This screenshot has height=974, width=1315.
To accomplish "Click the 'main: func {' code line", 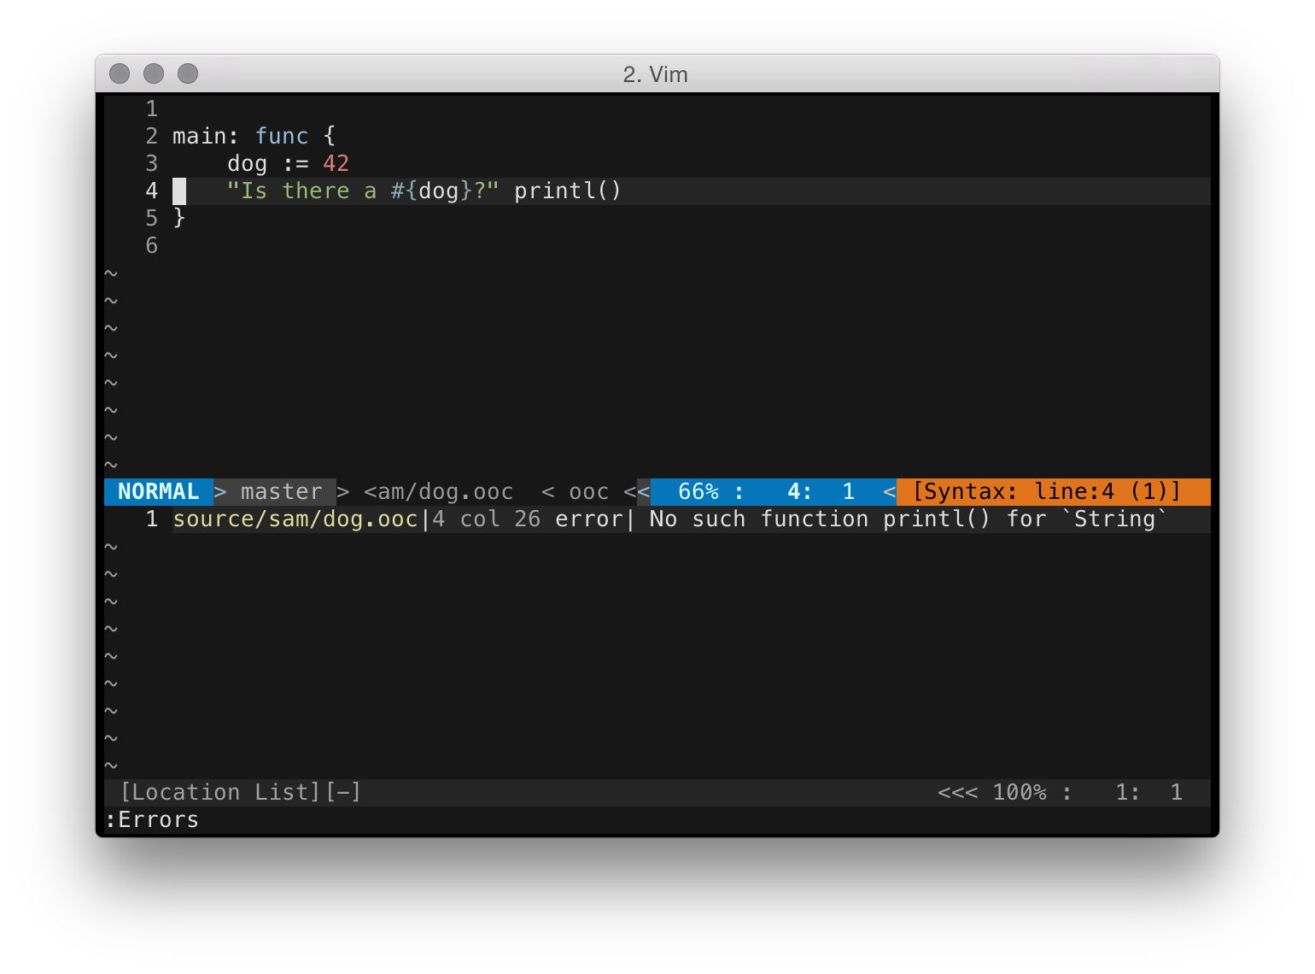I will pos(254,136).
